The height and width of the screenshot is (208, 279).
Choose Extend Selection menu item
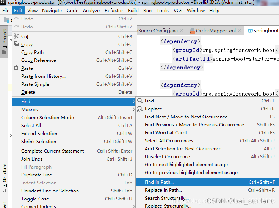coord(74,134)
